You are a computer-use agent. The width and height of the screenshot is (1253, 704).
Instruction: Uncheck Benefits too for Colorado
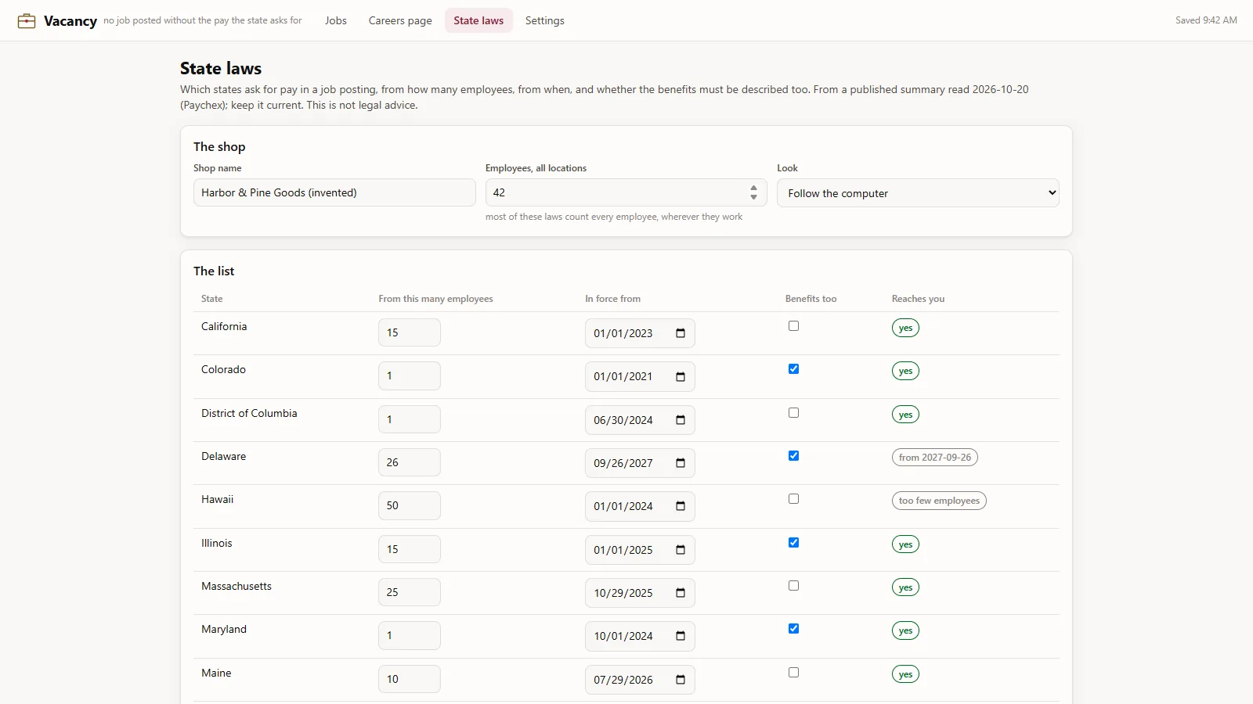coord(793,369)
